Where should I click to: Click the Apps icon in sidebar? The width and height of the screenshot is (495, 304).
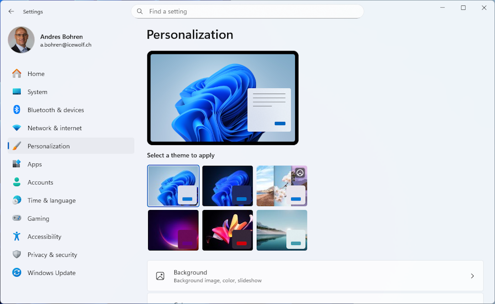pyautogui.click(x=17, y=164)
